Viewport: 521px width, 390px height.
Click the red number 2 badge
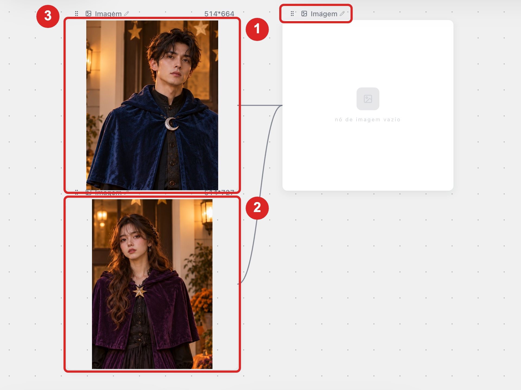tap(257, 208)
